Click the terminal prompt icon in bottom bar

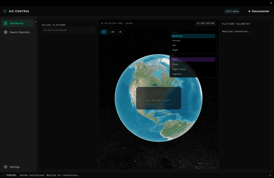click(3, 175)
